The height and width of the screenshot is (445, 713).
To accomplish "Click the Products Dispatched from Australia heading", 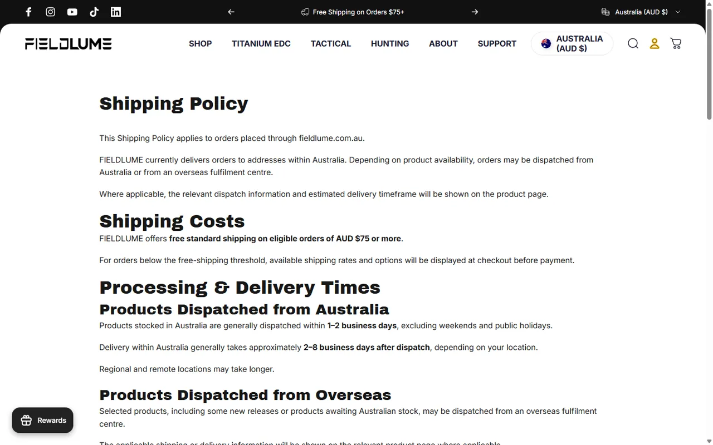I will pos(244,309).
